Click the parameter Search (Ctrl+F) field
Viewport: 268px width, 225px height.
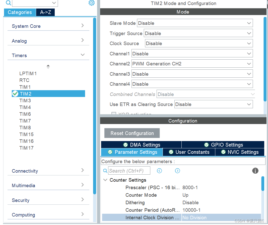click(x=129, y=171)
